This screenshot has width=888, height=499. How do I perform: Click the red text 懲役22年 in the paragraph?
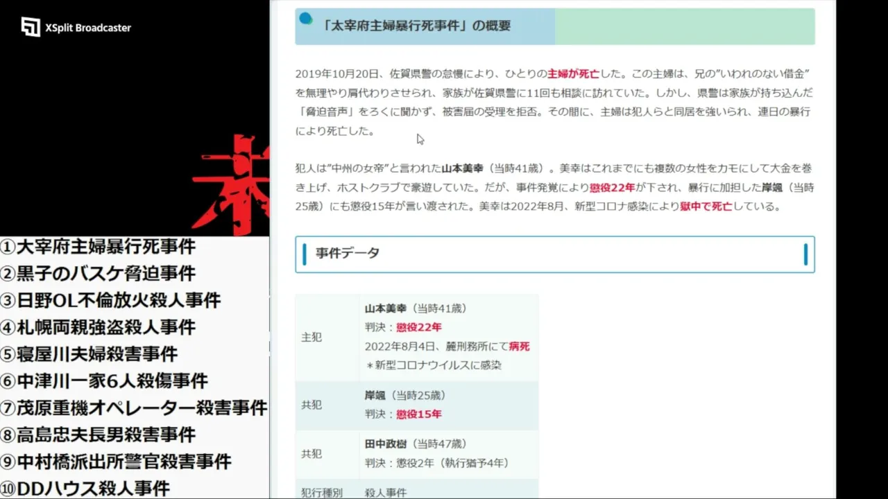click(x=612, y=187)
